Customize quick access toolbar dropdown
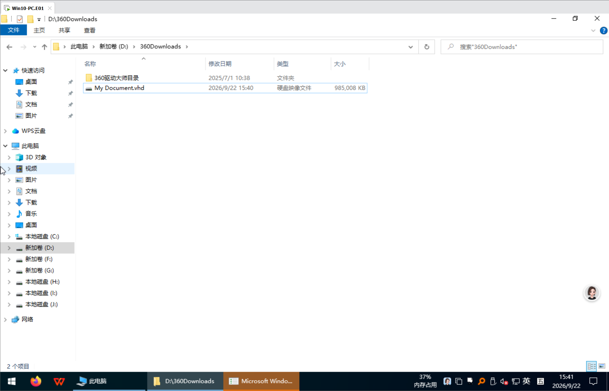 click(39, 19)
